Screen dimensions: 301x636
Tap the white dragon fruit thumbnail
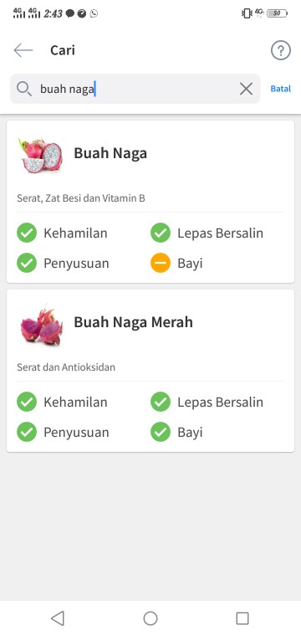click(41, 156)
